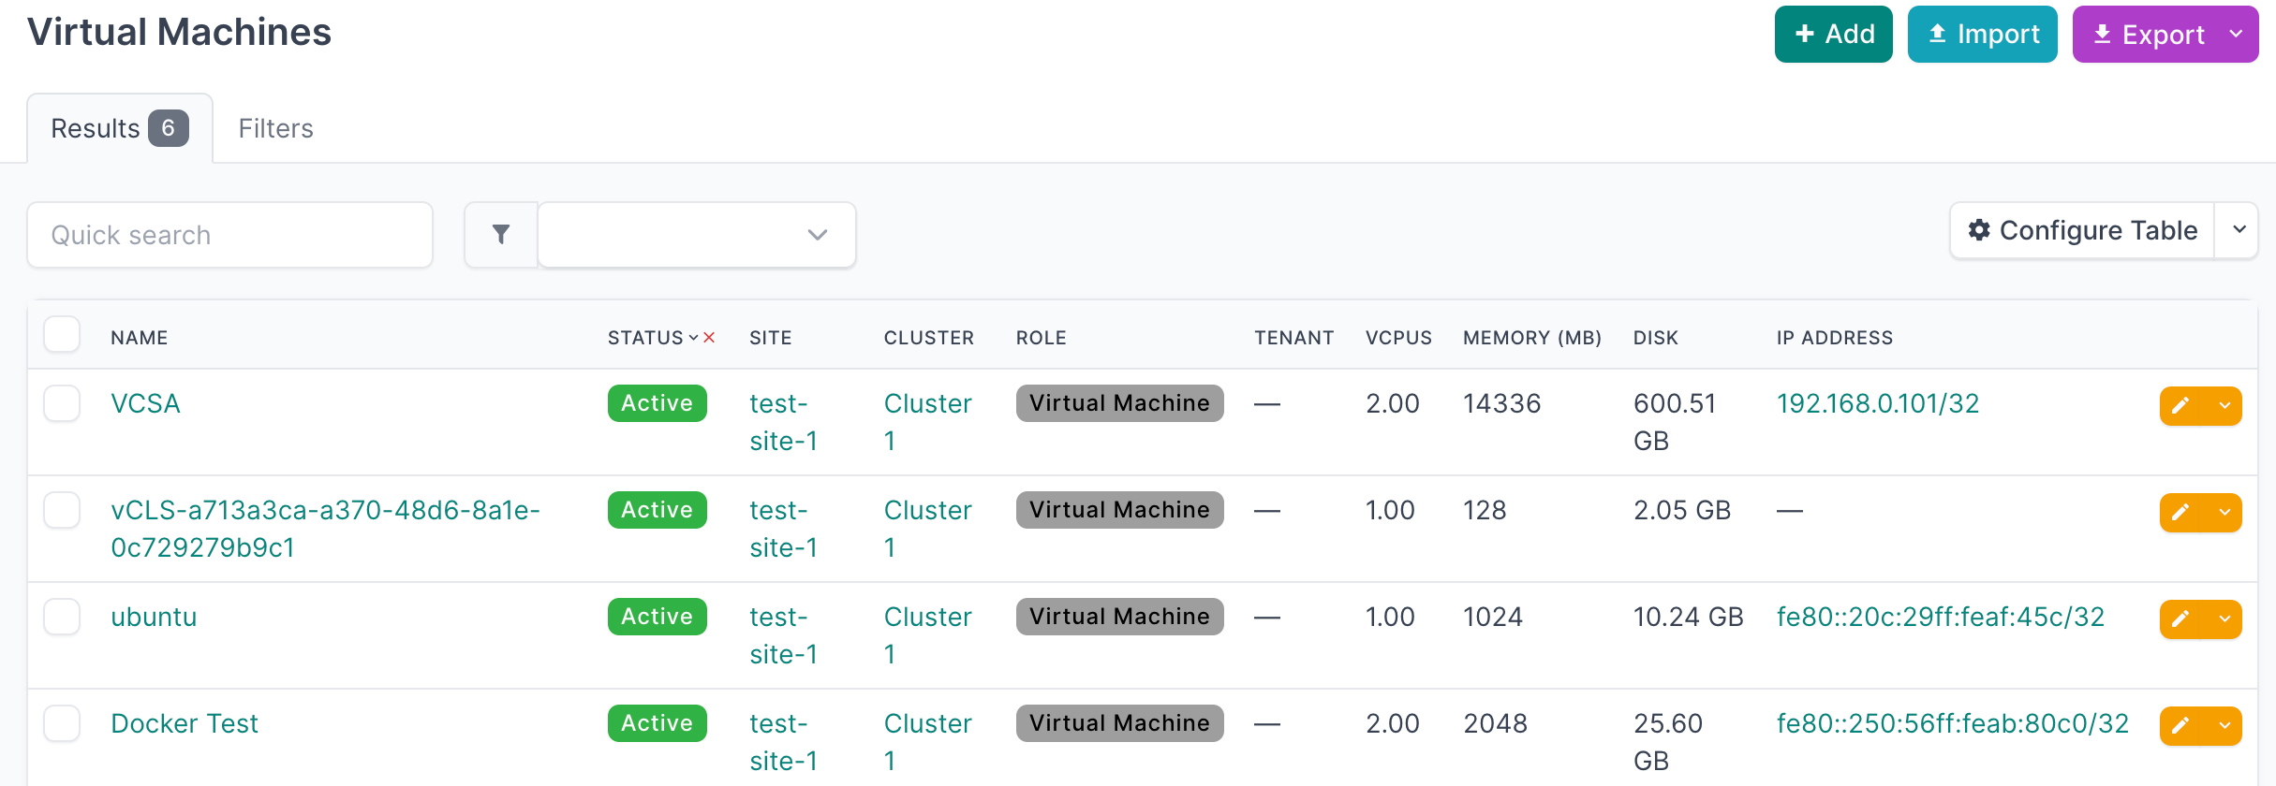Click the pencil edit icon for Docker Test
Screen dimensions: 2276x786
click(x=2180, y=725)
